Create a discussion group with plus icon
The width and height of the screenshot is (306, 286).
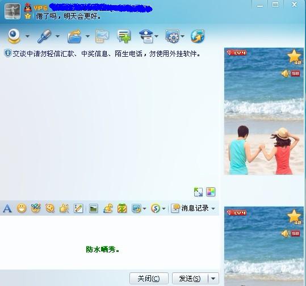[124, 36]
